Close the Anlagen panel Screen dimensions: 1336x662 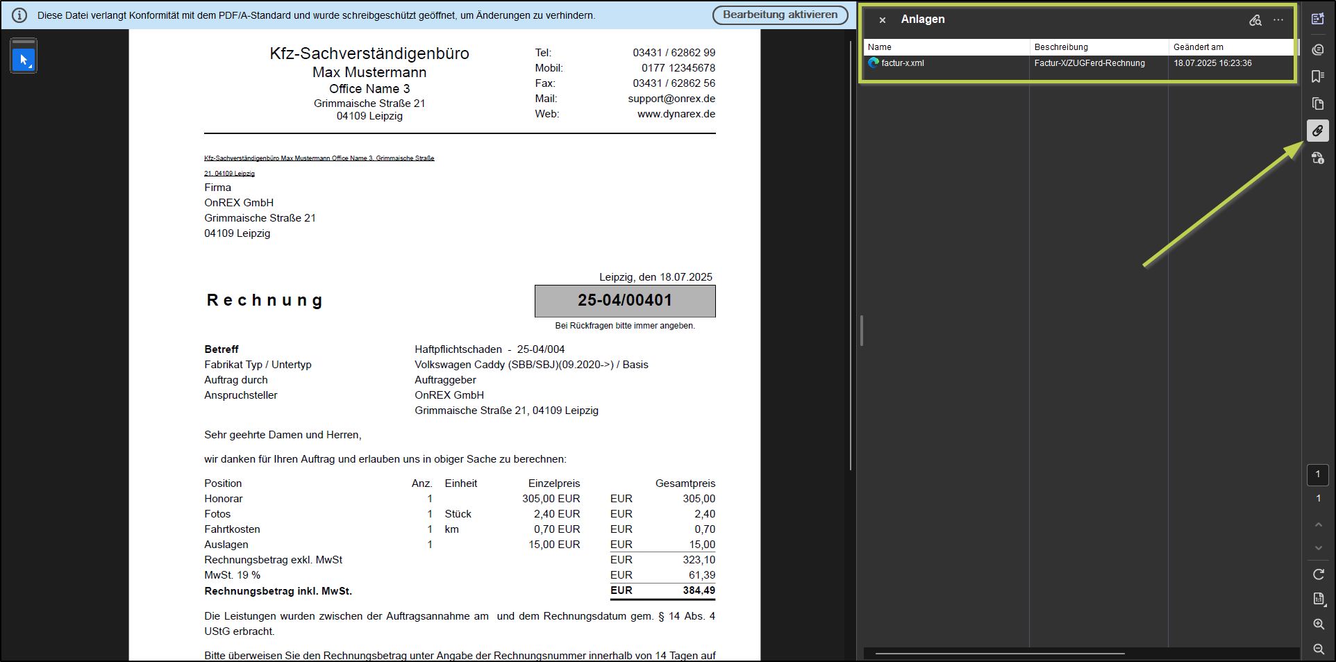coord(882,20)
